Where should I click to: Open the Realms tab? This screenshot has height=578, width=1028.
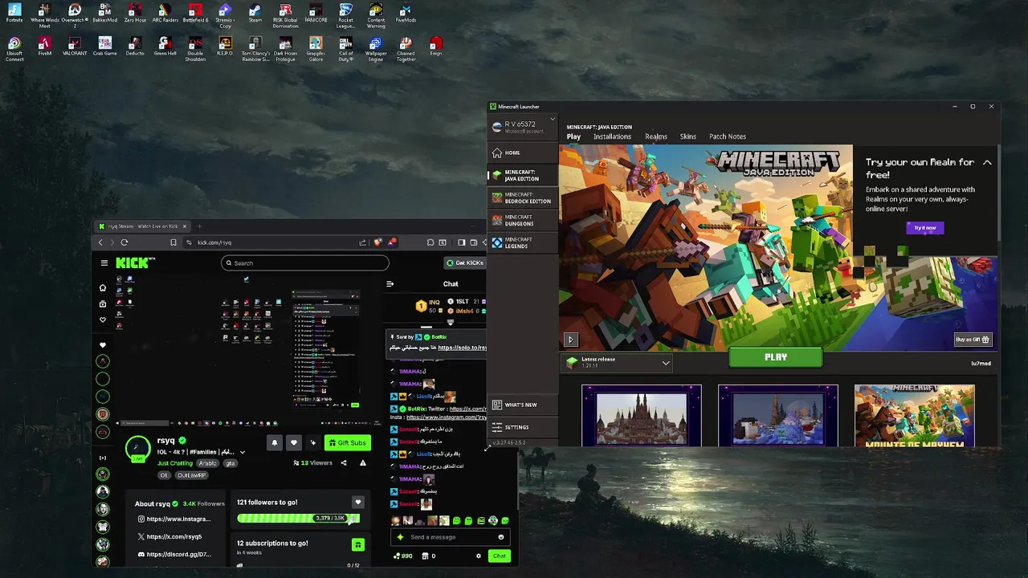pyautogui.click(x=656, y=136)
